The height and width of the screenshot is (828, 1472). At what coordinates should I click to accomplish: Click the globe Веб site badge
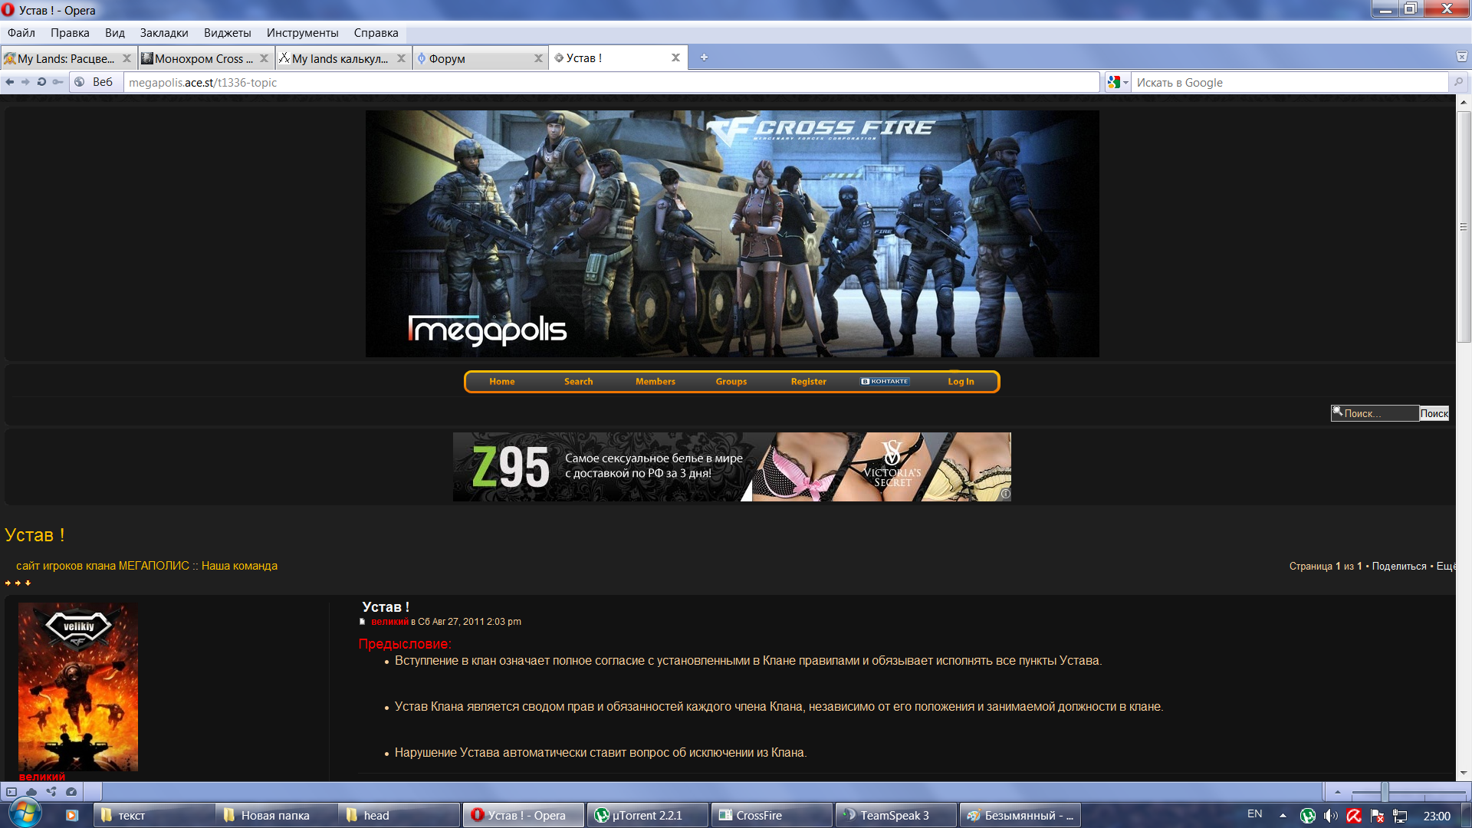tap(97, 82)
